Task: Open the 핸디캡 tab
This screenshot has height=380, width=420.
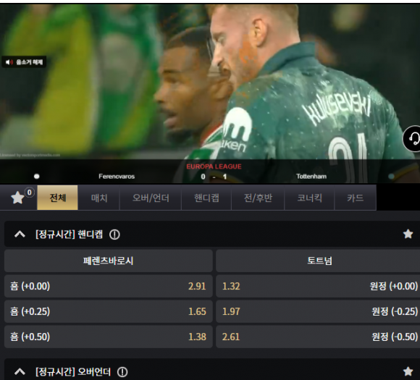Action: point(206,198)
